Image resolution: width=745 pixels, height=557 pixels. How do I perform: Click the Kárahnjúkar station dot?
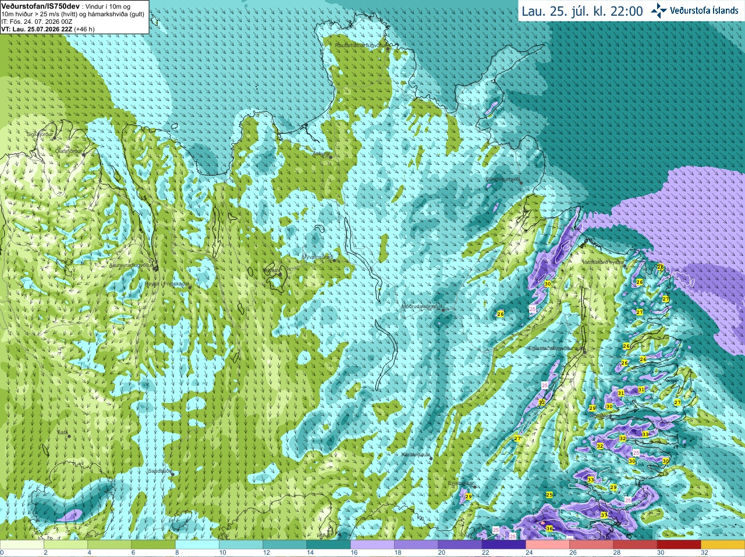click(x=431, y=458)
